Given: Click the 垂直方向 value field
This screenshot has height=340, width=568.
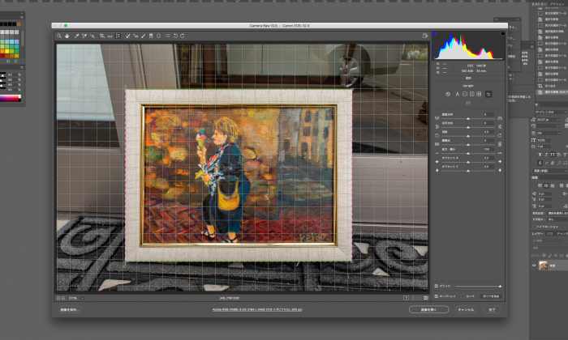Looking at the screenshot, I should point(488,114).
